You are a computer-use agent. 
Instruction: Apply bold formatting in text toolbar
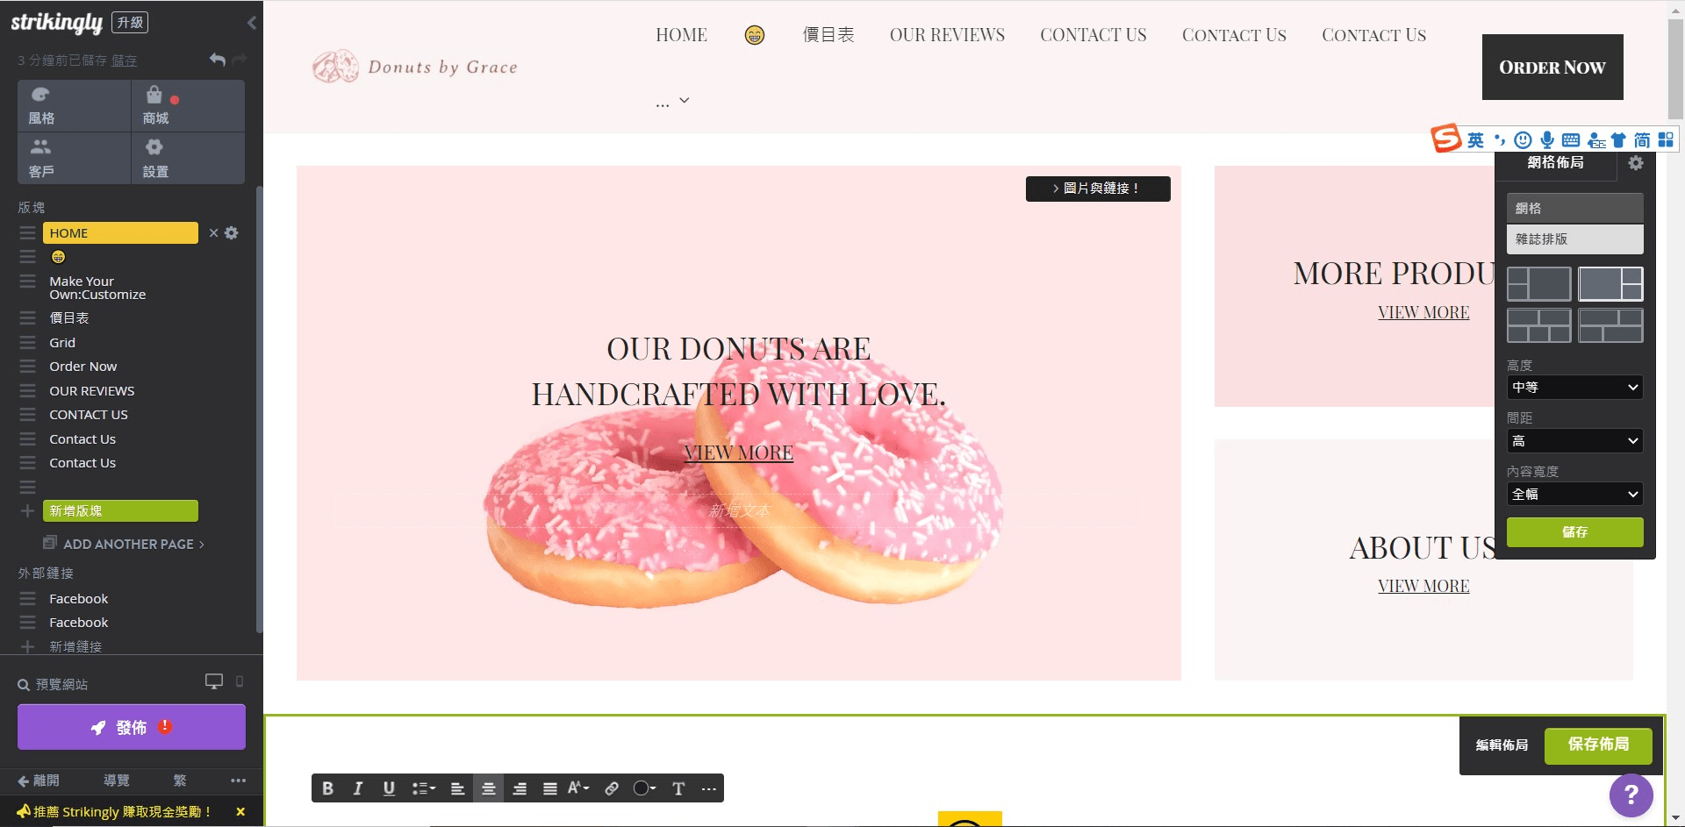(327, 788)
